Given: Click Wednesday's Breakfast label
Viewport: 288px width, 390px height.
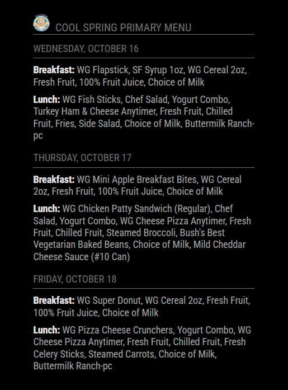Looking at the screenshot, I should tap(54, 70).
